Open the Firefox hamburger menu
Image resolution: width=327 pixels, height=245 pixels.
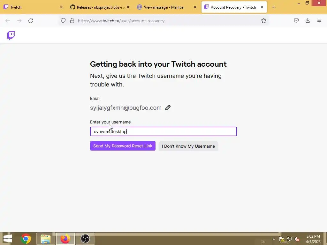click(319, 20)
